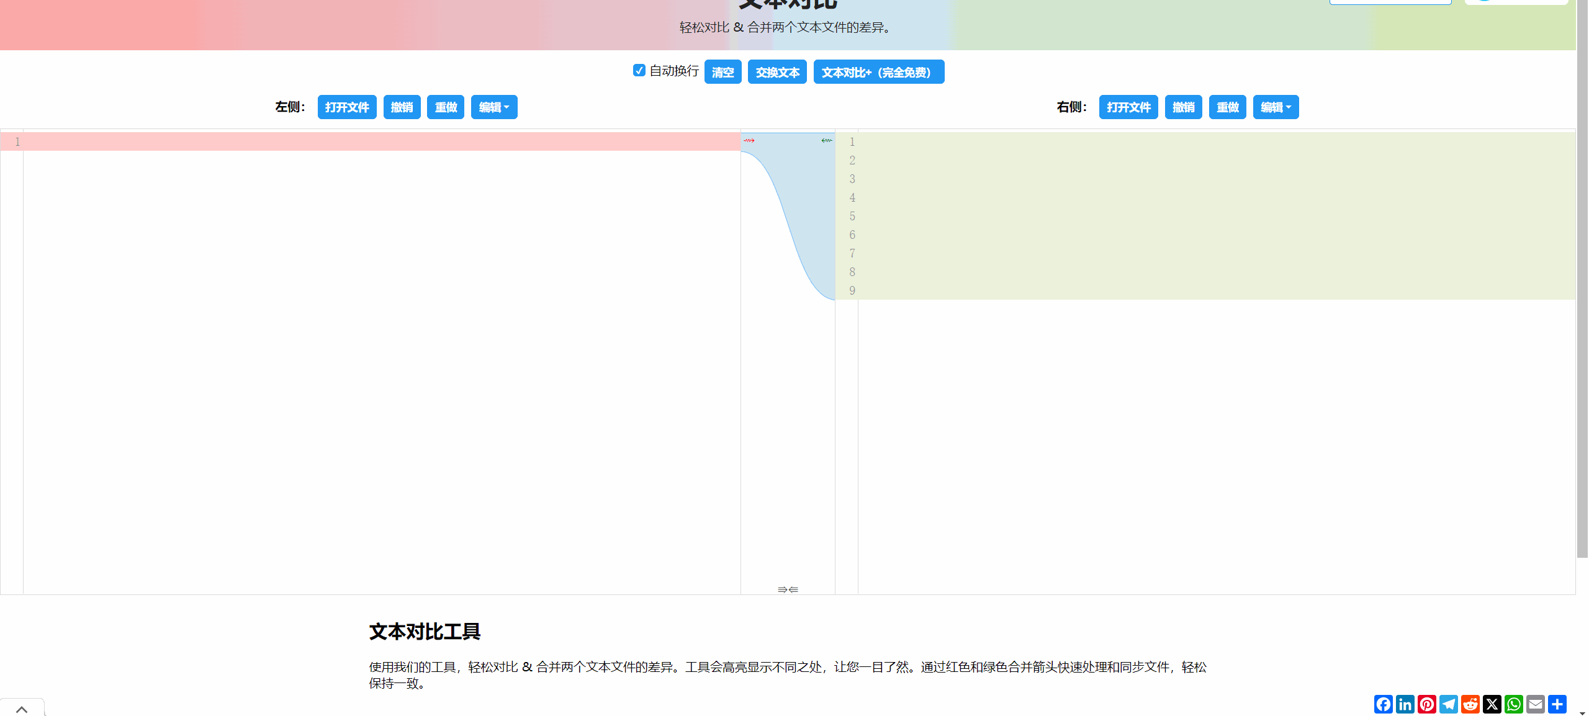Screen dimensions: 1589x716
Task: Click right-side 撤销 button
Action: pyautogui.click(x=1183, y=107)
